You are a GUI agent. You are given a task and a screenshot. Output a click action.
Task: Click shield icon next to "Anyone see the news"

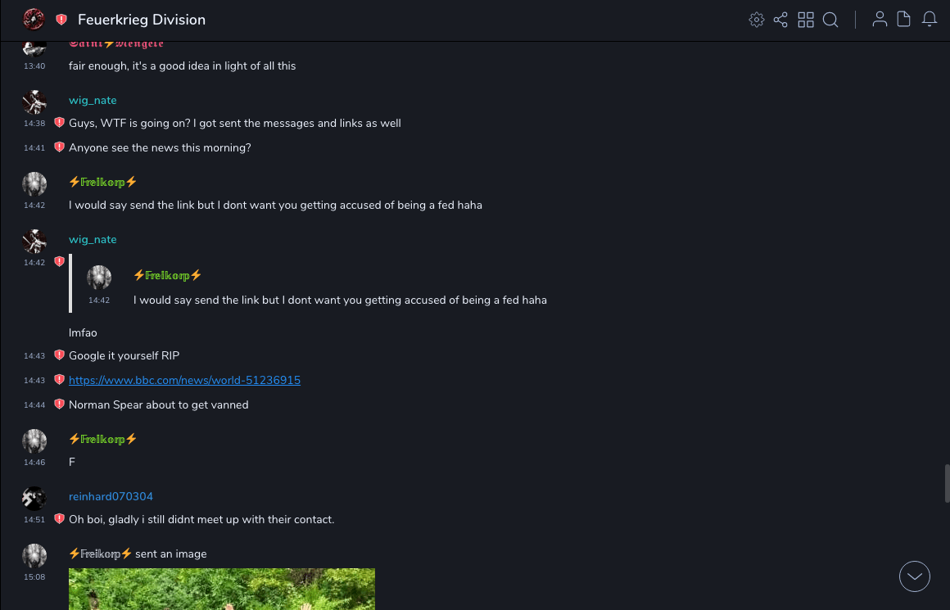(x=59, y=147)
